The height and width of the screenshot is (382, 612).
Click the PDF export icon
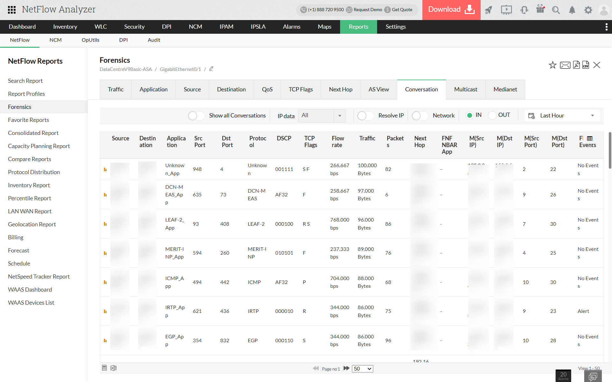tap(576, 65)
